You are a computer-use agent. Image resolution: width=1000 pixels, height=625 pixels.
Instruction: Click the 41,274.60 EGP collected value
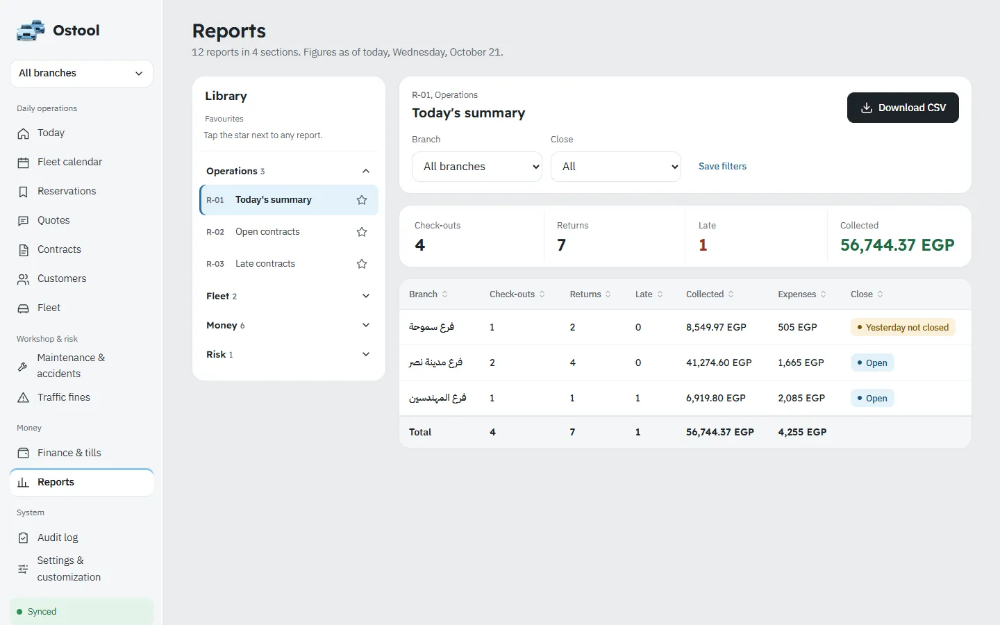point(719,362)
